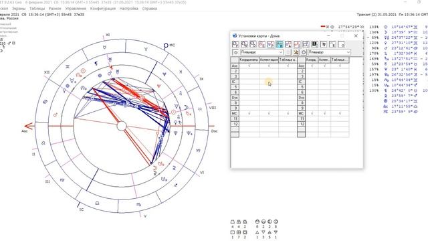Toggle Asc checkmark in the right Таблица column
Viewport: 428px width, 241px height.
pyautogui.click(x=340, y=66)
